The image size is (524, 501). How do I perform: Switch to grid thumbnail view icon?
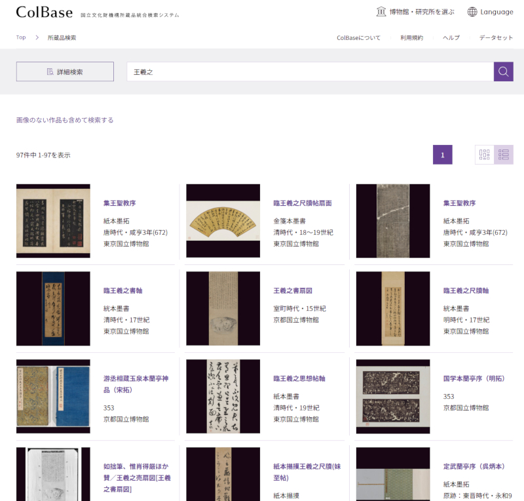484,155
